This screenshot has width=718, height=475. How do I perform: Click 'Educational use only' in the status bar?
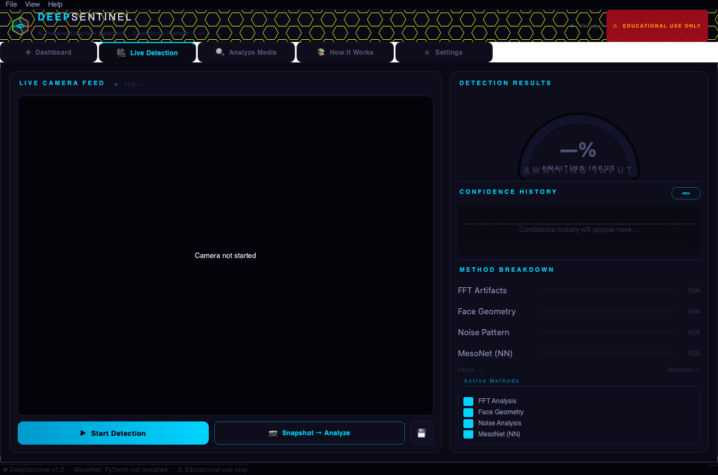[216, 469]
